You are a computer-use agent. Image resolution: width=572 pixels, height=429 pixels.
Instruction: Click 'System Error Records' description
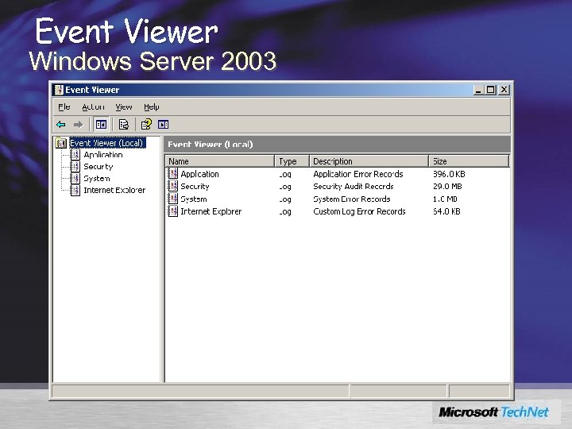(352, 199)
